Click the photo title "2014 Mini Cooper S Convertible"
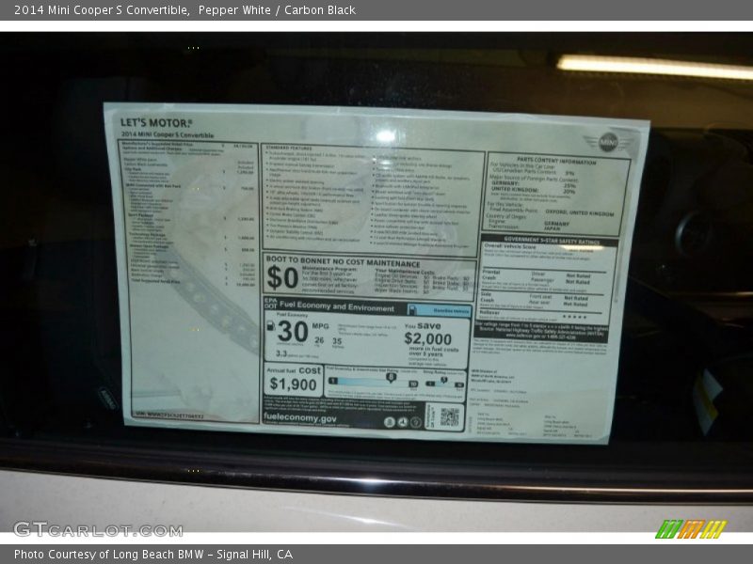Screen dimensions: 753x564 click(102, 10)
